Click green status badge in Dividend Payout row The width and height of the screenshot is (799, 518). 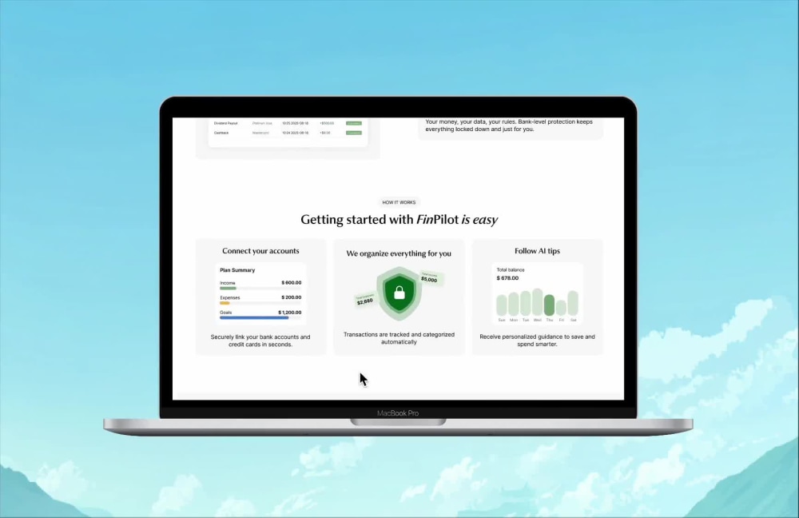[x=354, y=123]
